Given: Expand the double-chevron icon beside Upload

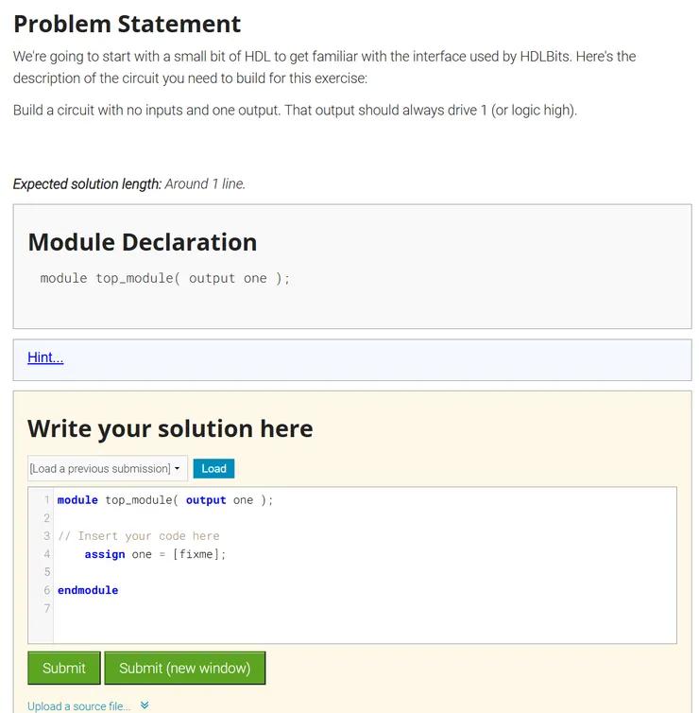Looking at the screenshot, I should coord(145,705).
